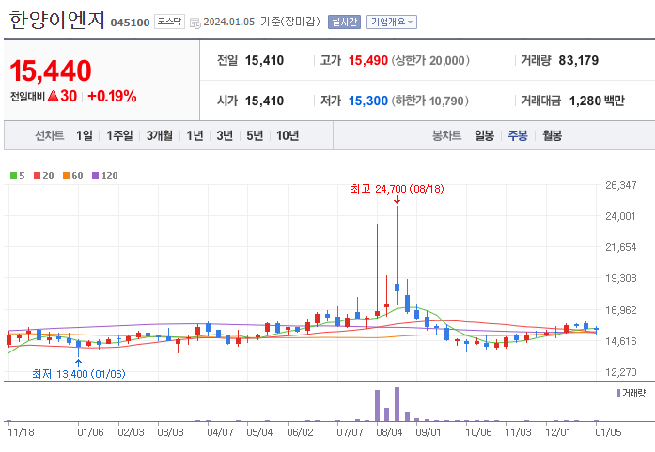Click the 19,308 price axis label
Image resolution: width=655 pixels, height=452 pixels.
621,278
